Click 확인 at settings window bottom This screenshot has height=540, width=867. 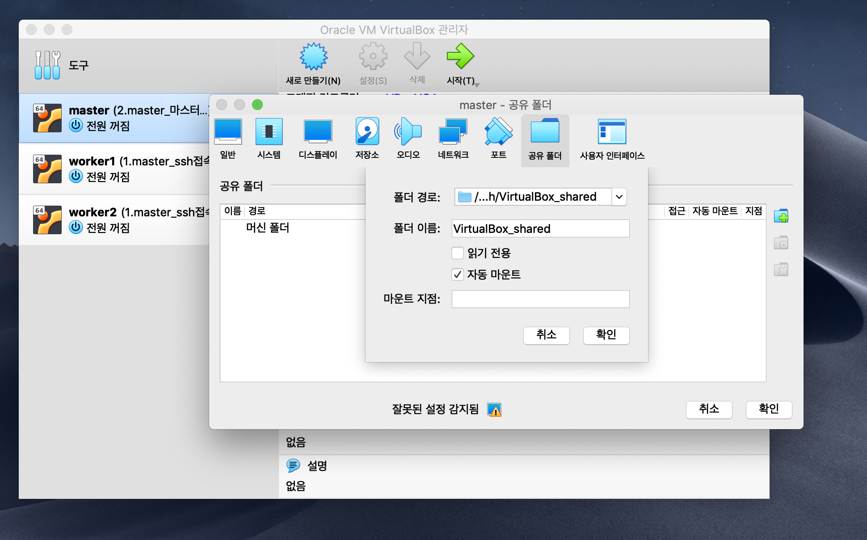click(x=769, y=409)
